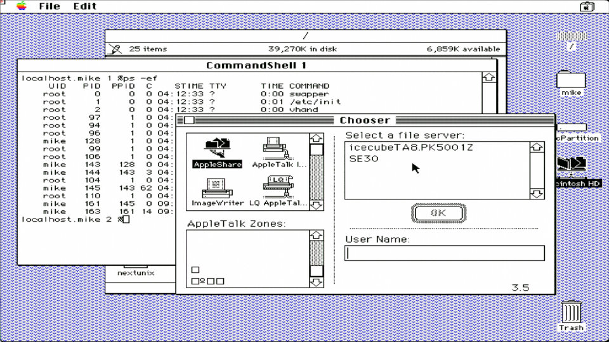Select the ImageWriter printer icon
Viewport: 609px width, 342px height.
point(218,192)
